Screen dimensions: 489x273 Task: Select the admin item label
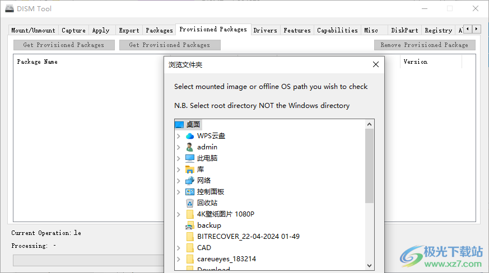click(207, 147)
